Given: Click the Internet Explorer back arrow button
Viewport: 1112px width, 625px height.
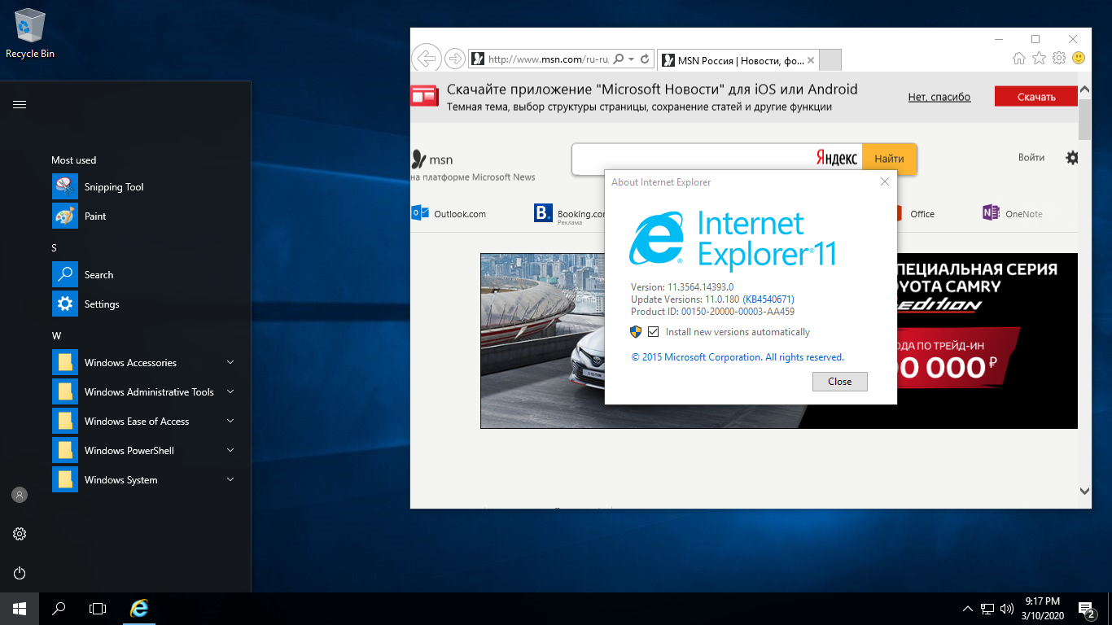Looking at the screenshot, I should pos(427,59).
